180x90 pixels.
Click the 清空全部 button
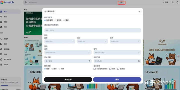pyautogui.click(x=68, y=79)
